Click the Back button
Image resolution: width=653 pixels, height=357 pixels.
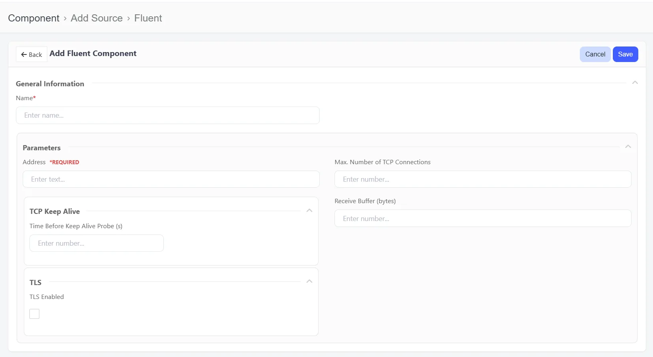point(31,54)
